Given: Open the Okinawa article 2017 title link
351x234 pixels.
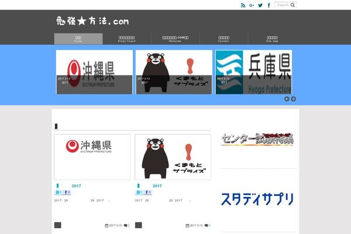Looking at the screenshot, I should point(76,186).
